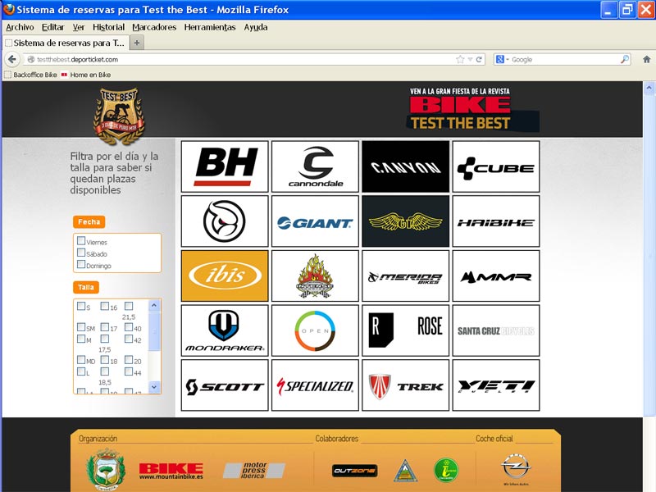Open the flaming skull logo brand tile

point(315,276)
